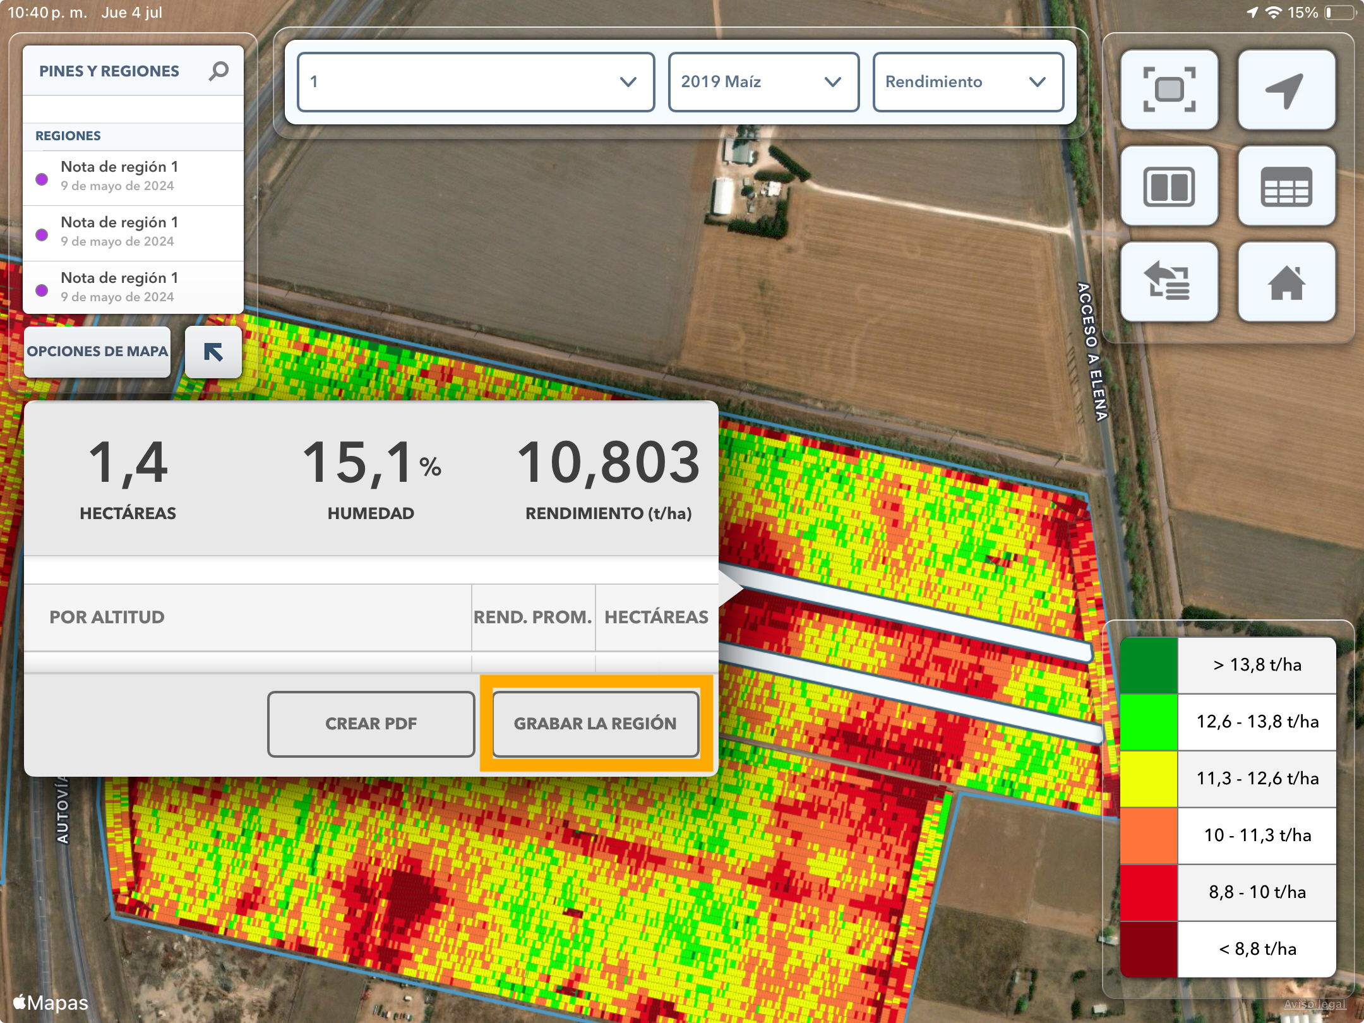The width and height of the screenshot is (1364, 1023).
Task: Tap the < 8,8 t/ha legend label
Action: point(1257,949)
